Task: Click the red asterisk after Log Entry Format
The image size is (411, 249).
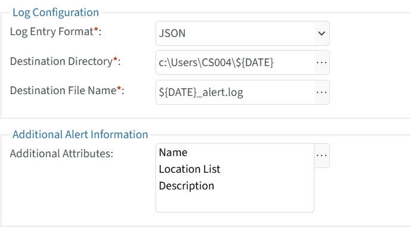Action: click(96, 31)
